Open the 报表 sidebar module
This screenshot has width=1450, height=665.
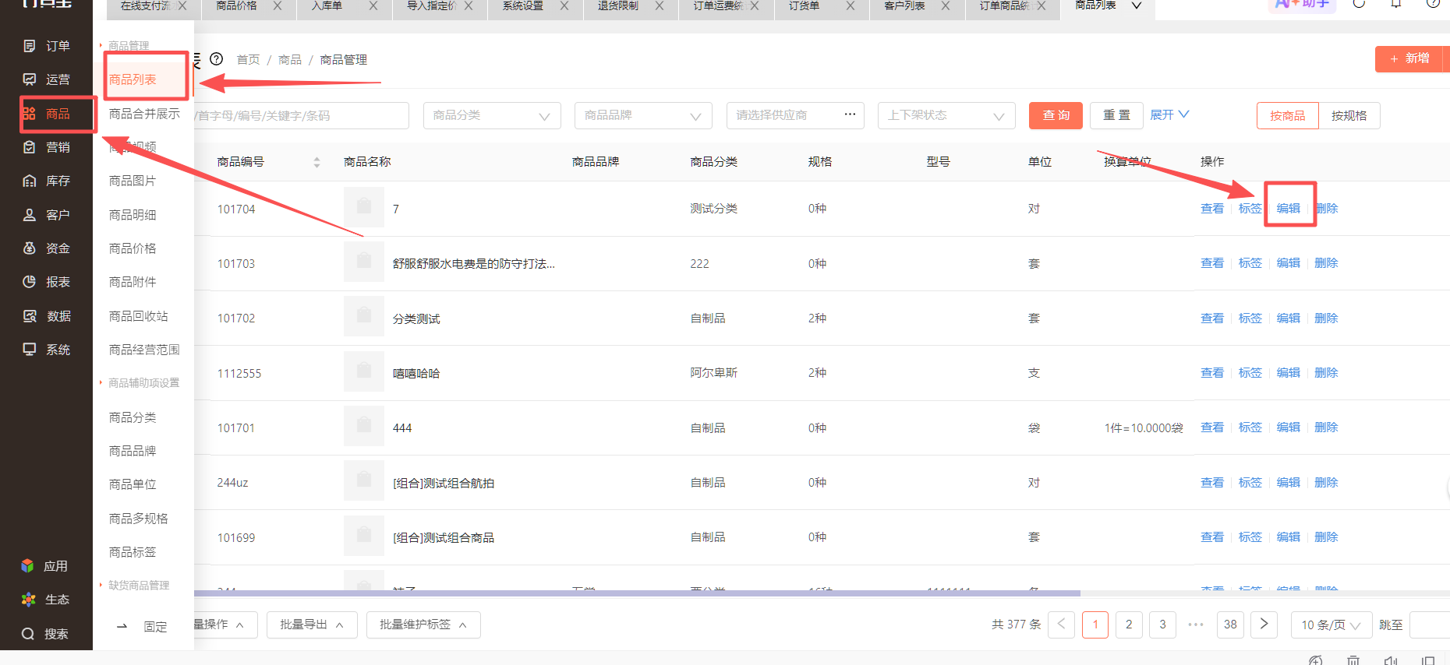46,282
